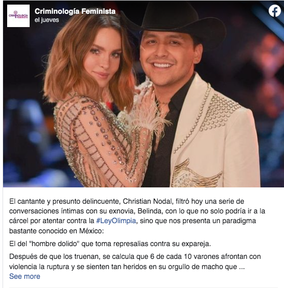Click the Criminología Feminista profile avatar

(x=18, y=16)
